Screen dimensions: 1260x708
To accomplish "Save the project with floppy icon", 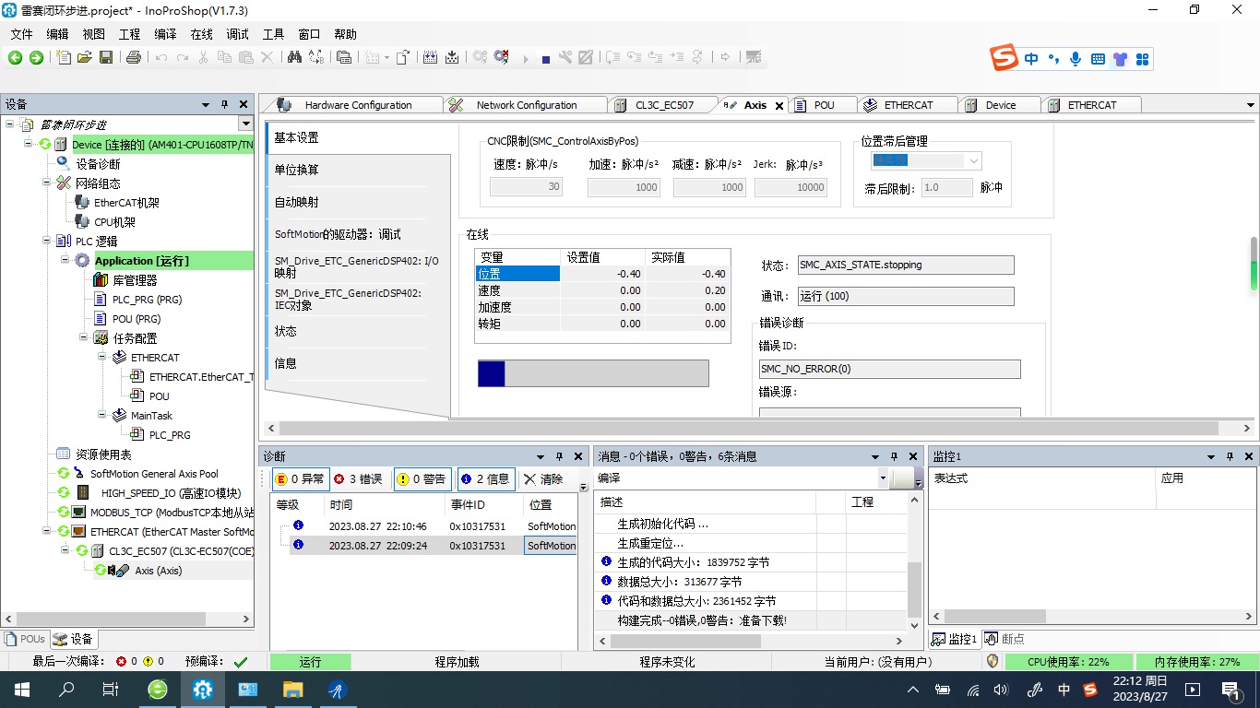I will 106,57.
